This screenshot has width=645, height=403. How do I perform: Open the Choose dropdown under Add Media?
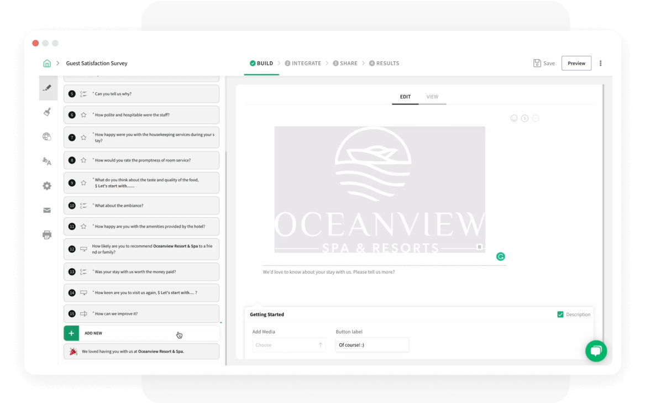[x=289, y=344]
